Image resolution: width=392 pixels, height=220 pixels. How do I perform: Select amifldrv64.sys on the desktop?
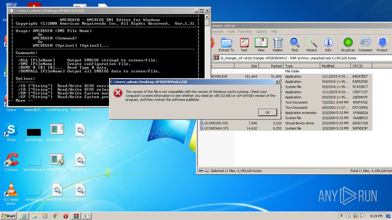tap(57, 193)
